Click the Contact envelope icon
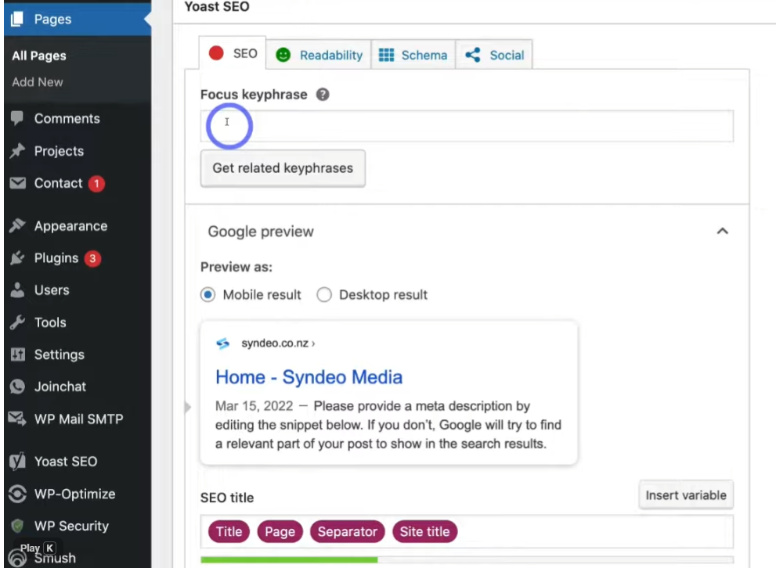This screenshot has height=568, width=776. coord(17,183)
